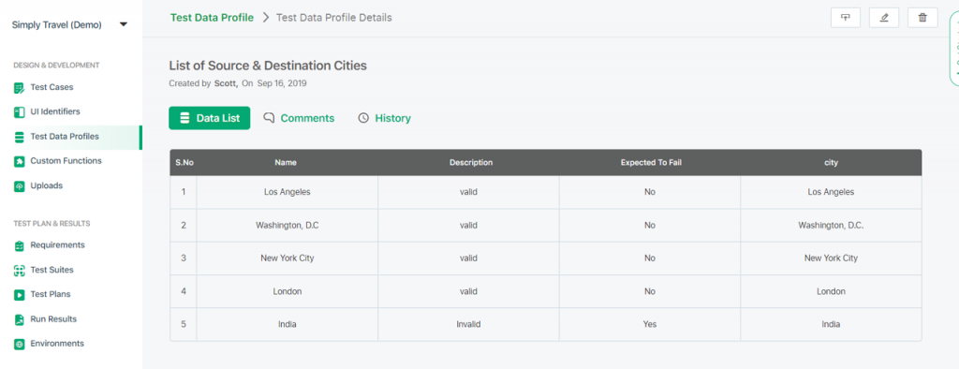
Task: View Run Results page
Action: (53, 318)
